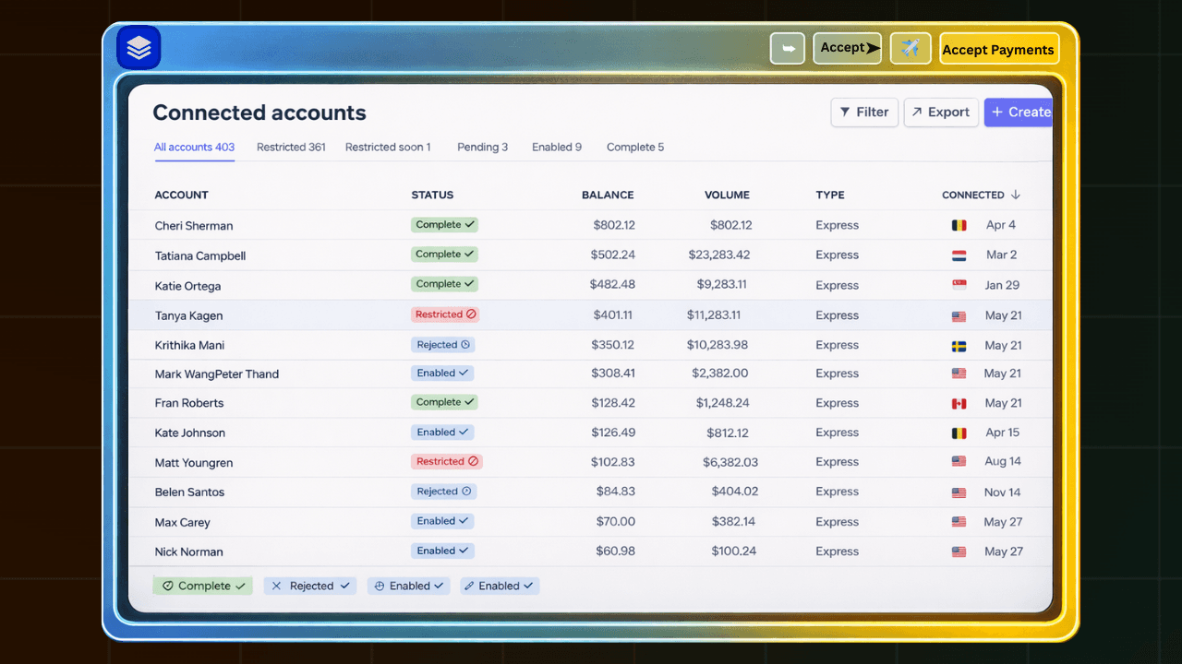Click the blue stacked layers logo icon
Screen dimensions: 1182x664
pyautogui.click(x=139, y=48)
